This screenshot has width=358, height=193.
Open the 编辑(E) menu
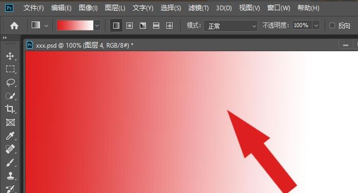coord(61,8)
